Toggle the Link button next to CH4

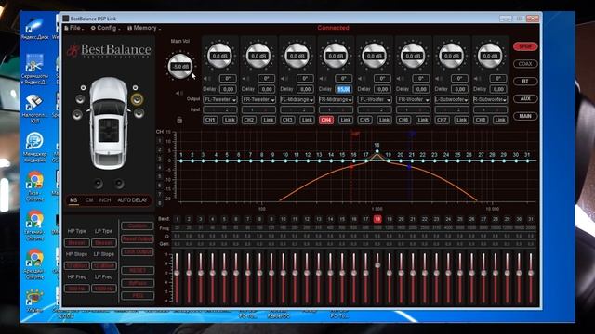(345, 120)
